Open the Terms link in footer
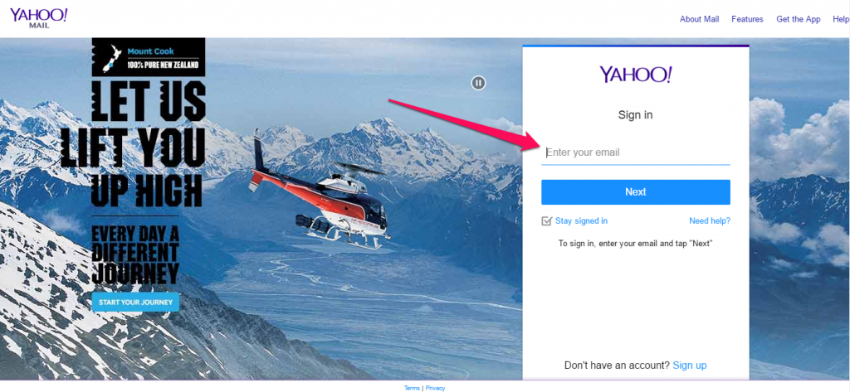The width and height of the screenshot is (850, 392). tap(412, 388)
